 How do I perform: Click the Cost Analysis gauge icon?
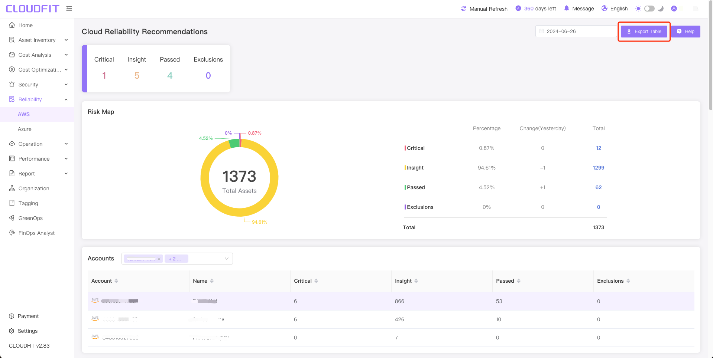tap(12, 55)
